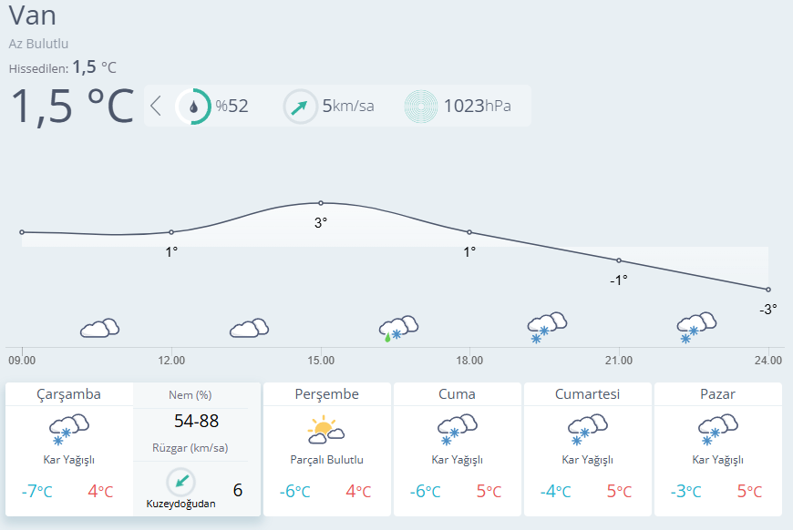Click the sleet cloud icon after 15.00
This screenshot has height=530, width=793.
[x=397, y=329]
